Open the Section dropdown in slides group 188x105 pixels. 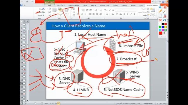[142, 15]
